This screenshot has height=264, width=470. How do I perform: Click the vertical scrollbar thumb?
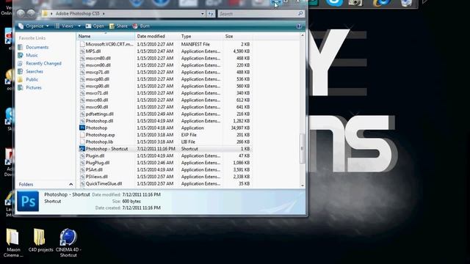(302, 148)
